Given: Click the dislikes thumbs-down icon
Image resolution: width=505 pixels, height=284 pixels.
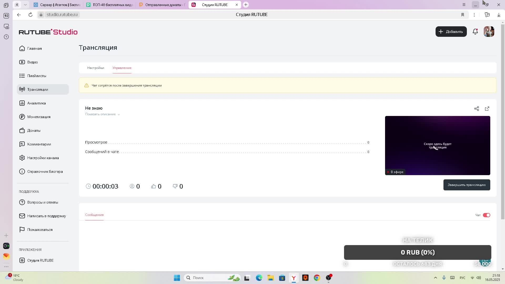Looking at the screenshot, I should pyautogui.click(x=175, y=186).
